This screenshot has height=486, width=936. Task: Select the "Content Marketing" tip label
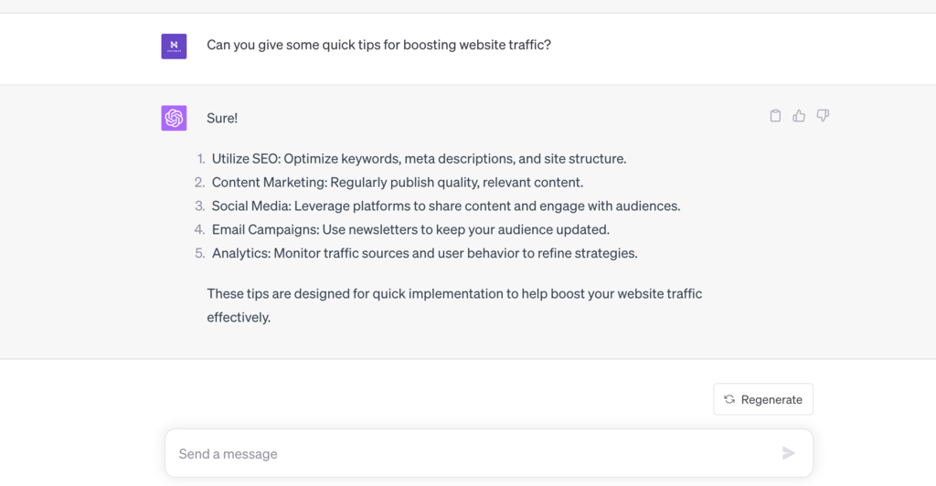coord(269,183)
